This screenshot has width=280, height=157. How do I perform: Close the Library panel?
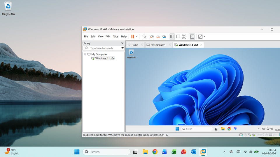pos(122,43)
